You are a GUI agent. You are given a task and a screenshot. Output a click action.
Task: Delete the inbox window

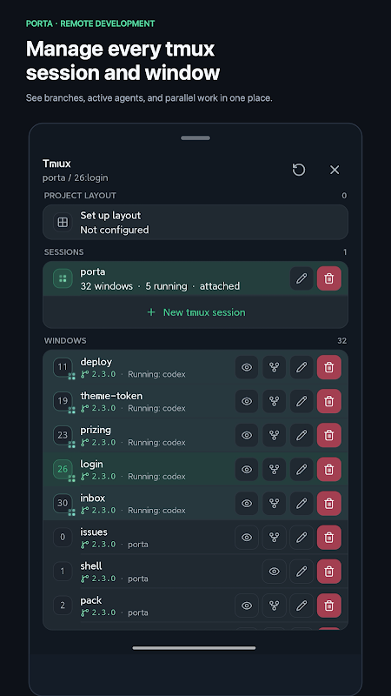point(329,504)
